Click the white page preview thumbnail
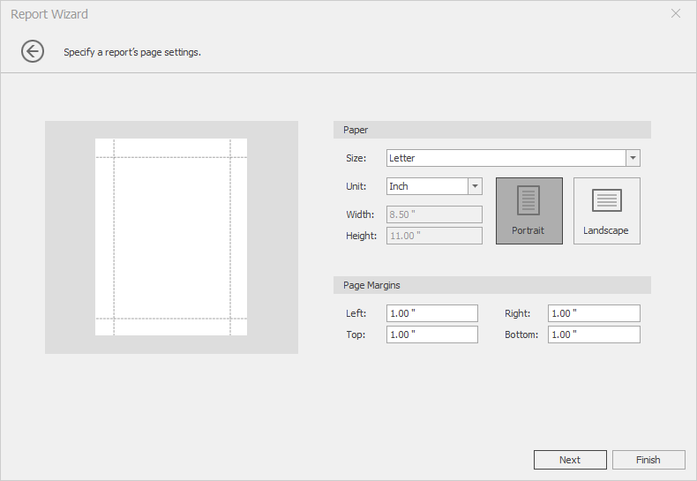The image size is (697, 481). coord(171,237)
